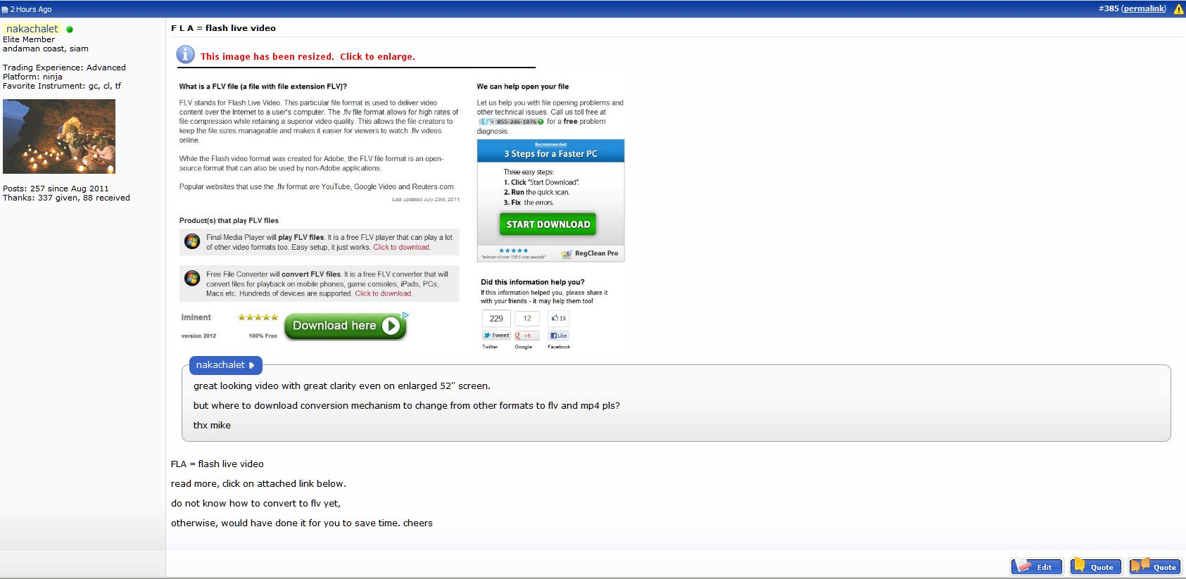Viewport: 1186px width, 579px height.
Task: Click the RegClean Pro logo
Action: coord(590,253)
